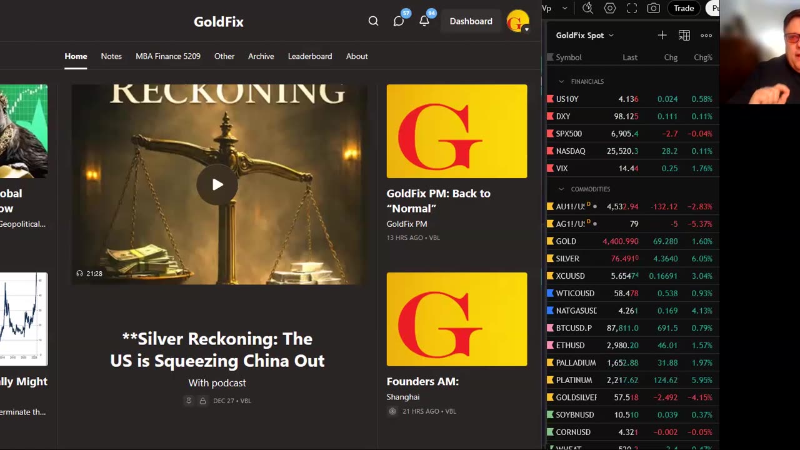Open the Vp indicator dropdown chevron
This screenshot has width=800, height=450.
pyautogui.click(x=564, y=8)
